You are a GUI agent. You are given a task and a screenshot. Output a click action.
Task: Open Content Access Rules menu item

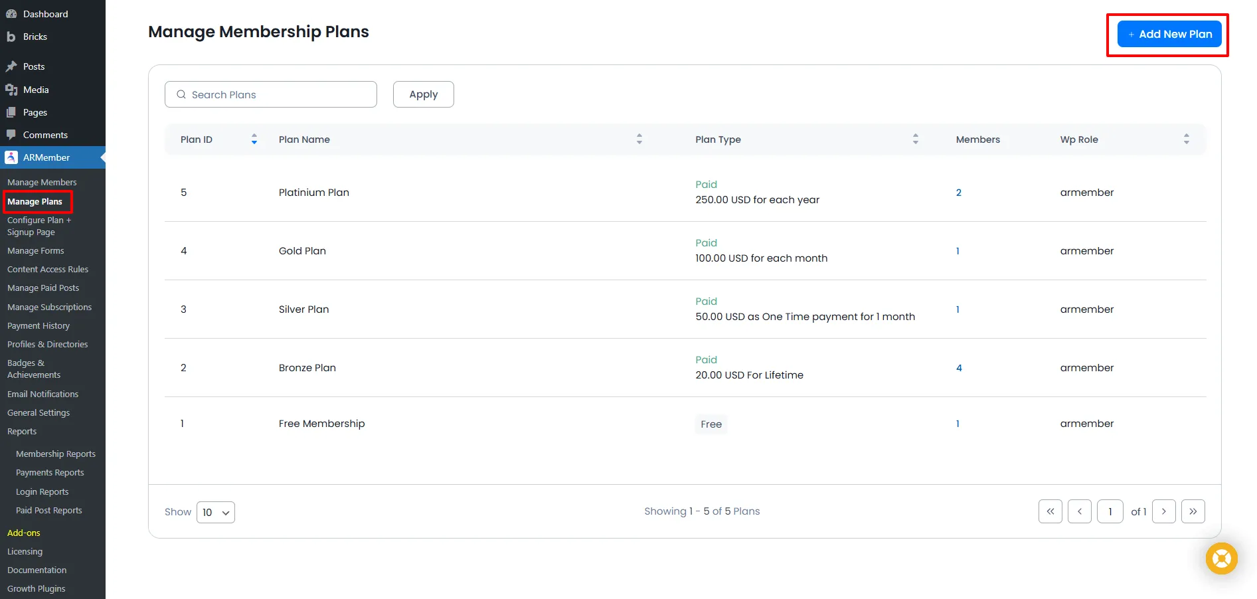click(48, 270)
